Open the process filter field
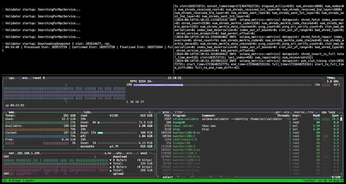The height and width of the screenshot is (184, 346). pyautogui.click(x=179, y=112)
